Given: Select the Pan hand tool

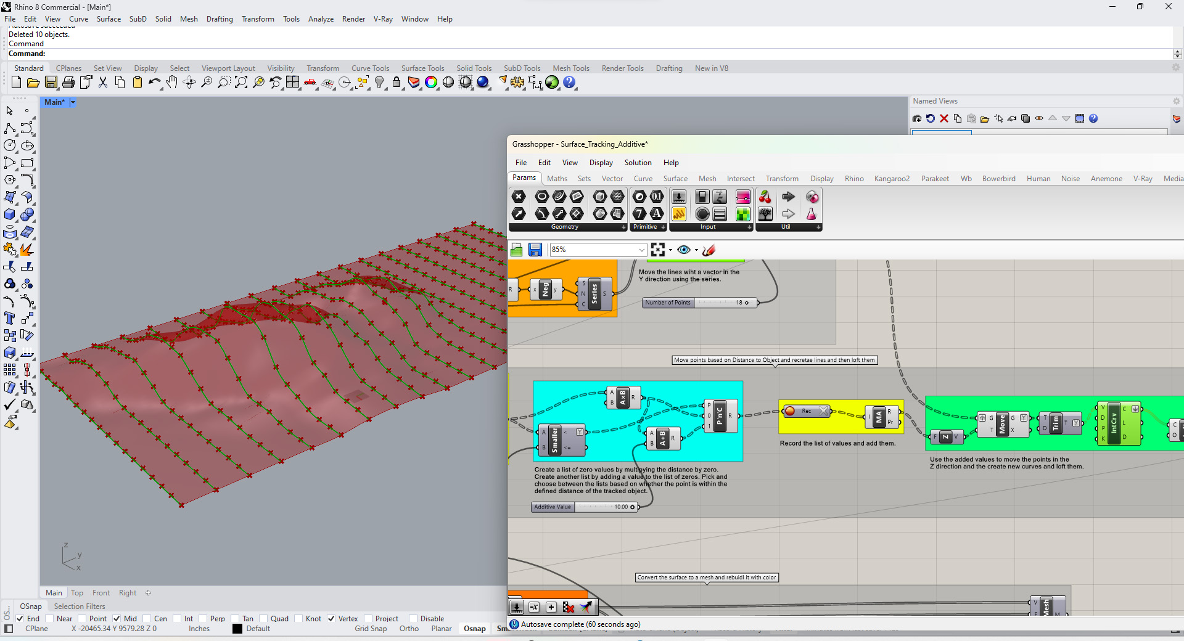Looking at the screenshot, I should [x=172, y=83].
